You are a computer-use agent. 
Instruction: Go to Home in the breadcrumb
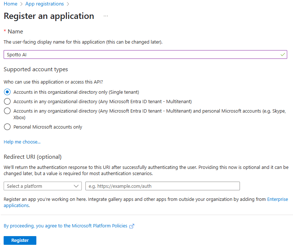click(x=11, y=4)
